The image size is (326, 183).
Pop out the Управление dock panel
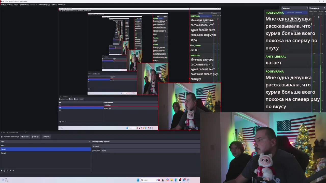307,8
